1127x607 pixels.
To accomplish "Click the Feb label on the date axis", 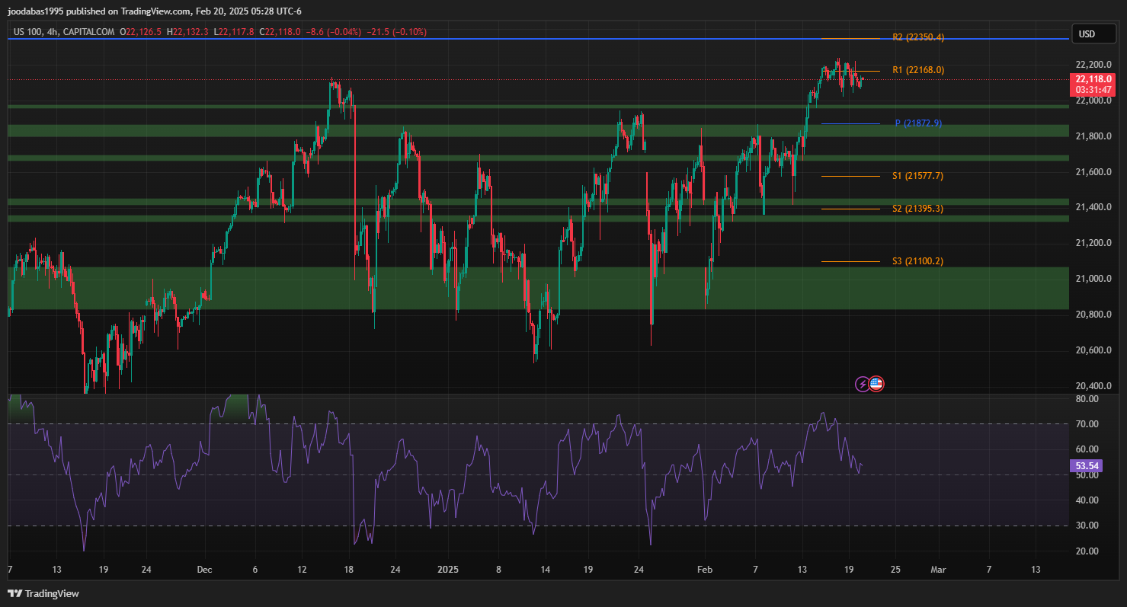I will coord(706,569).
